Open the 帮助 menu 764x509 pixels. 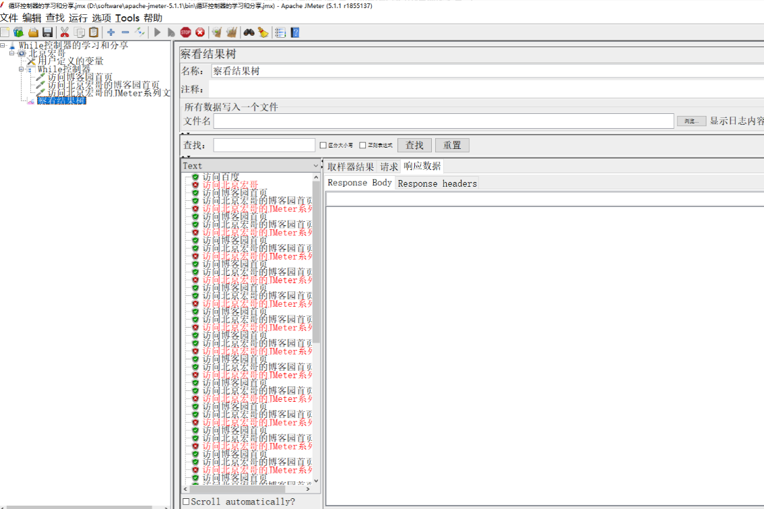point(153,18)
